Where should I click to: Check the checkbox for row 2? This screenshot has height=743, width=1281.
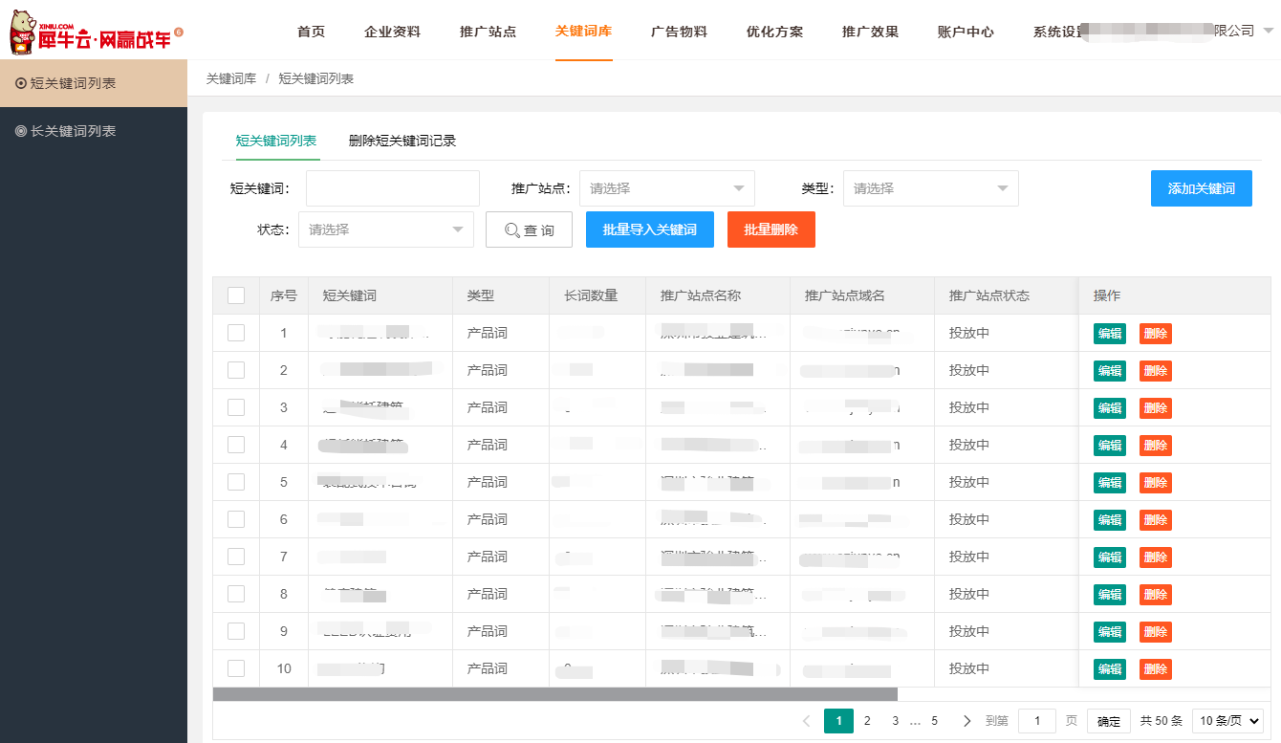pos(236,370)
